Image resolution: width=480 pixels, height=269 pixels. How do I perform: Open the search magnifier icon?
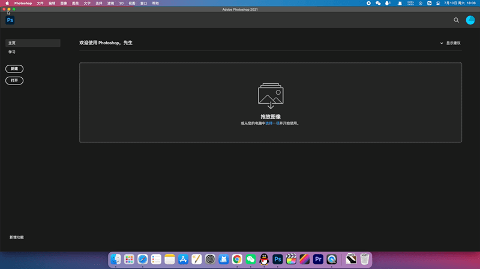pyautogui.click(x=456, y=20)
